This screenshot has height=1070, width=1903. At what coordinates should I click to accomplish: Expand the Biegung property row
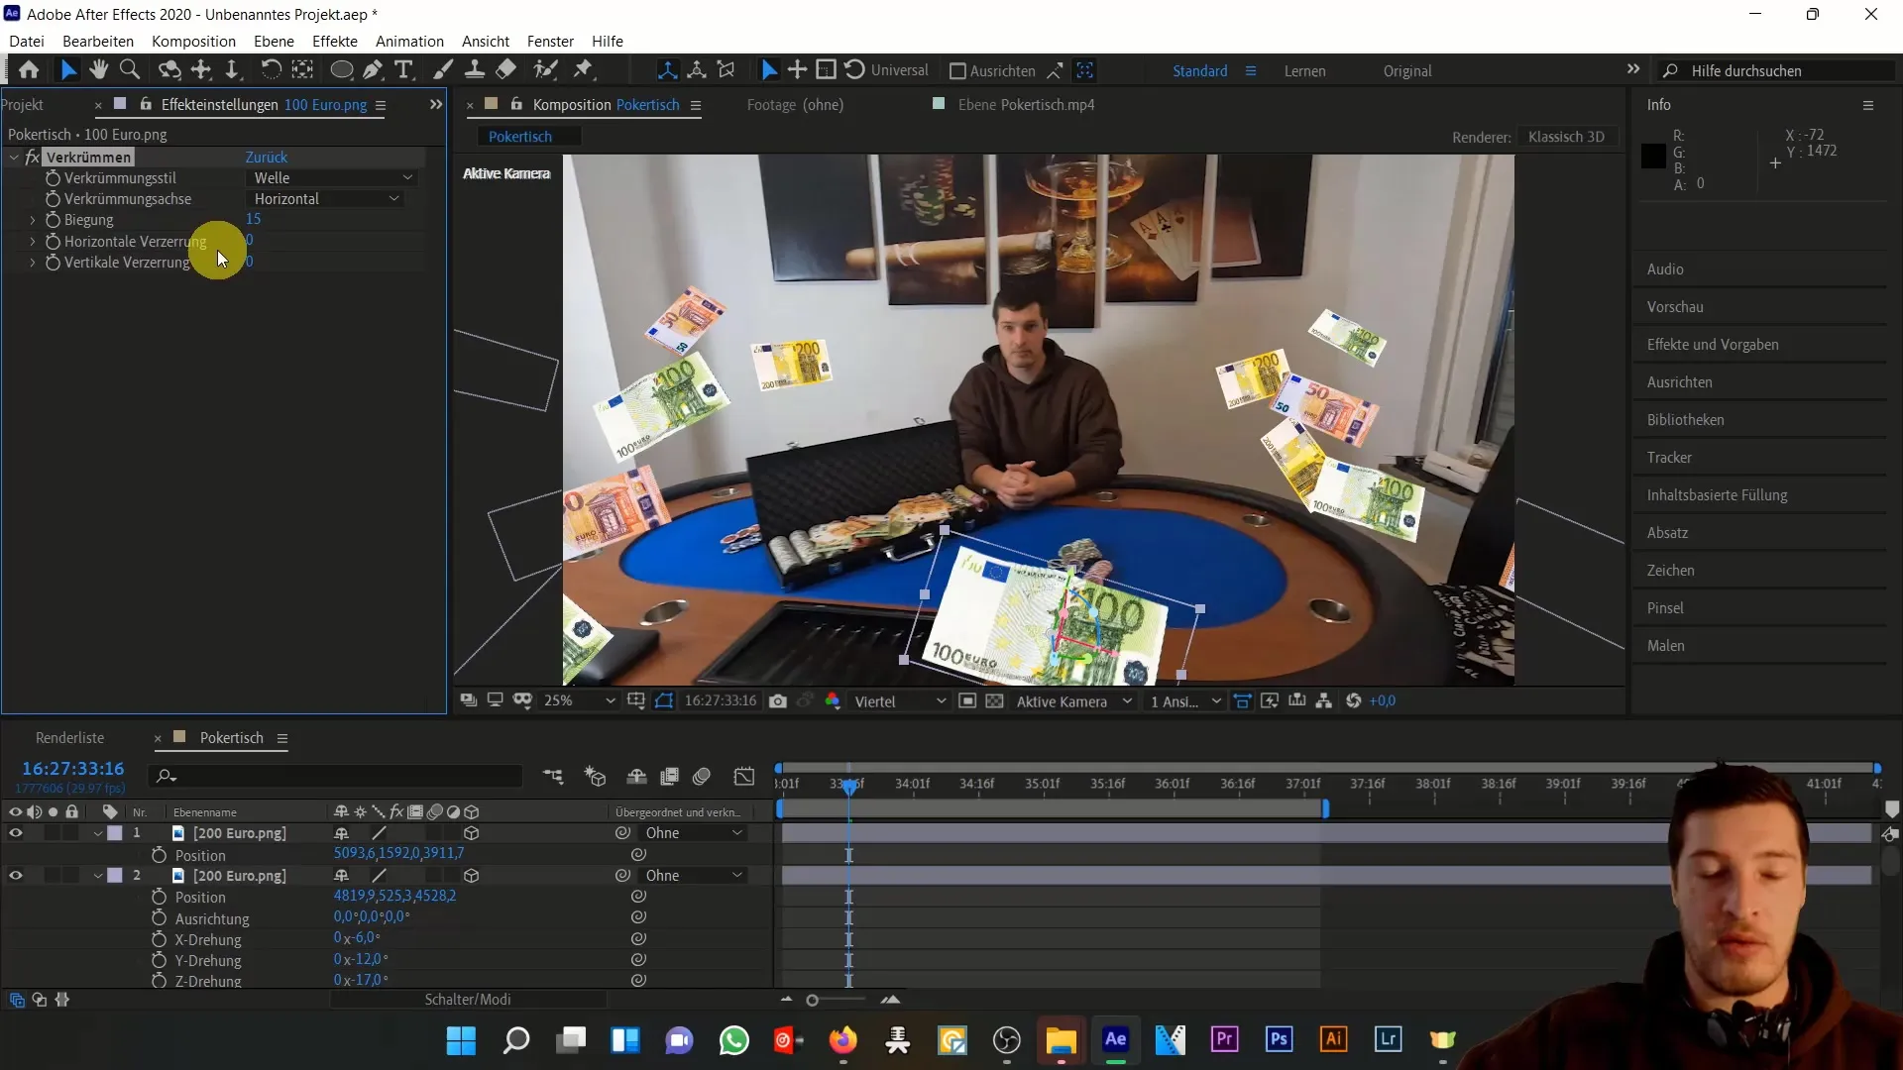click(33, 220)
